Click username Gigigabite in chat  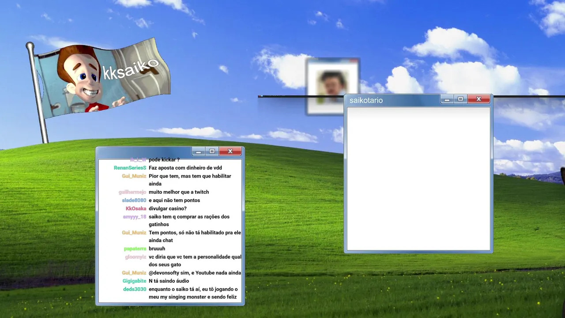pos(134,281)
